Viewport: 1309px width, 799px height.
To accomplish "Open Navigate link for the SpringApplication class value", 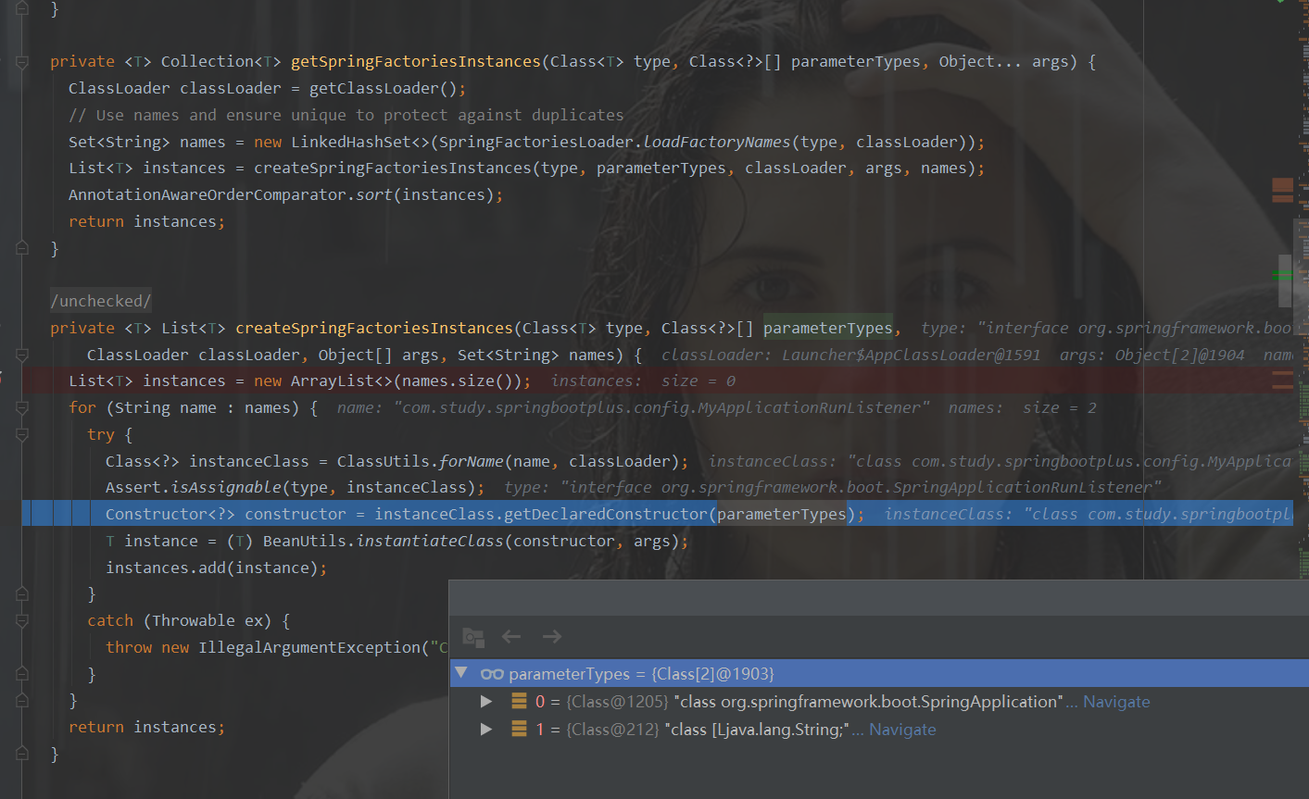I will 1115,701.
